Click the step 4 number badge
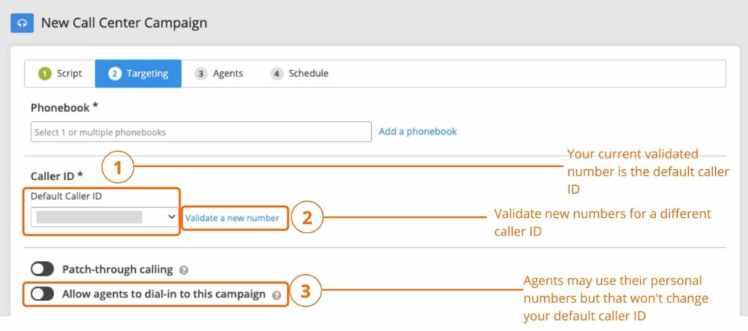Viewport: 748px width, 331px height. (276, 74)
